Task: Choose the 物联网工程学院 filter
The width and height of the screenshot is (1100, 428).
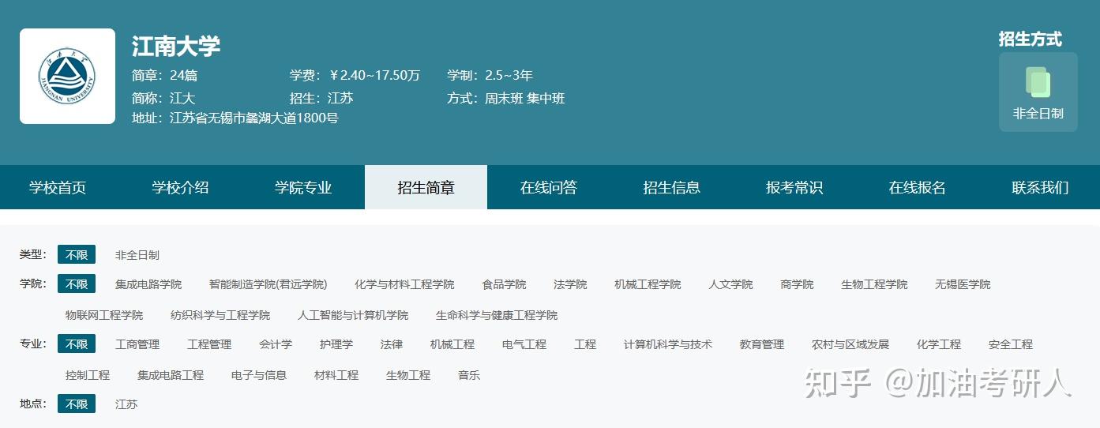Action: pyautogui.click(x=104, y=315)
